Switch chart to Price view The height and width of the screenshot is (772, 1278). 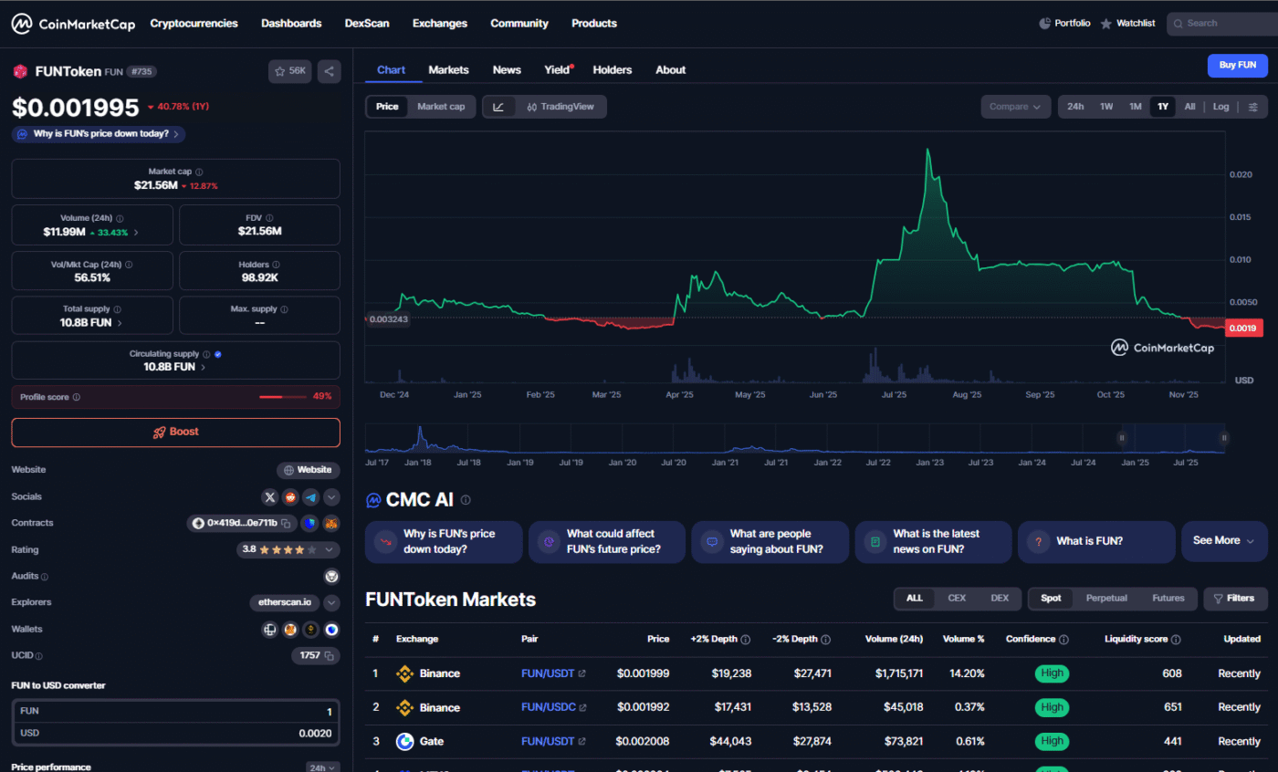coord(387,107)
